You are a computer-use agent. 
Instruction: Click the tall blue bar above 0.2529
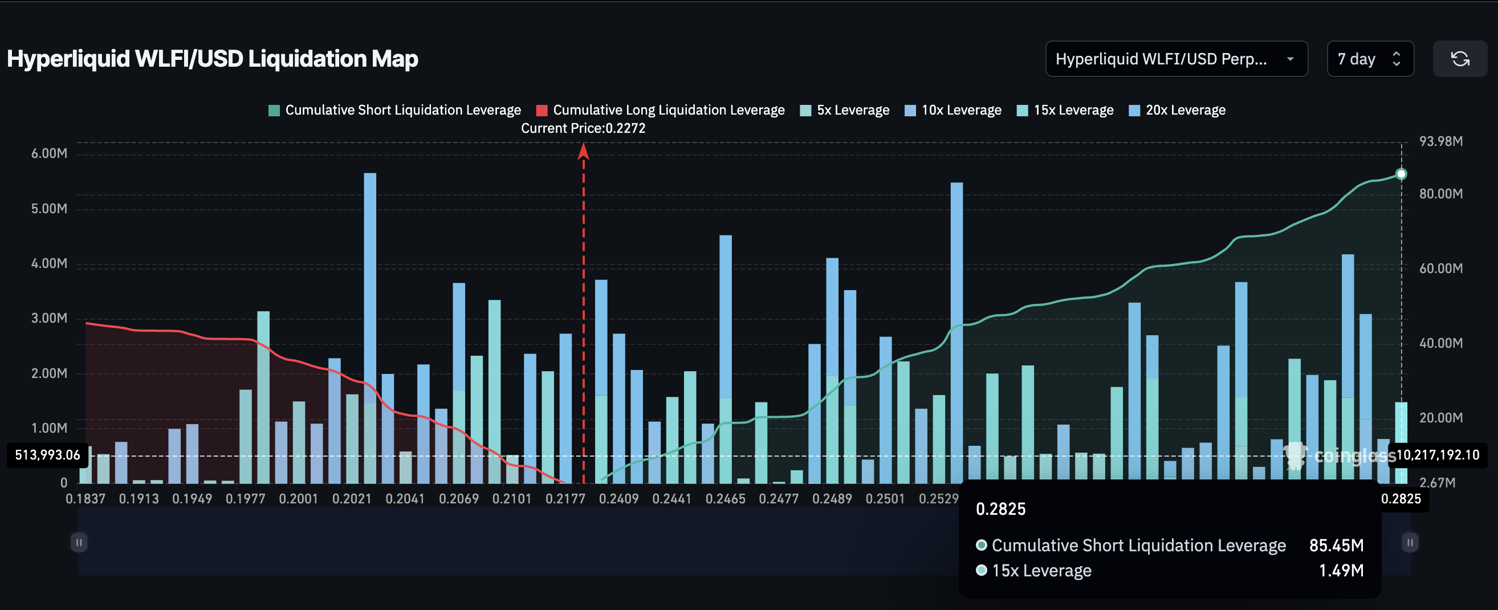point(956,291)
